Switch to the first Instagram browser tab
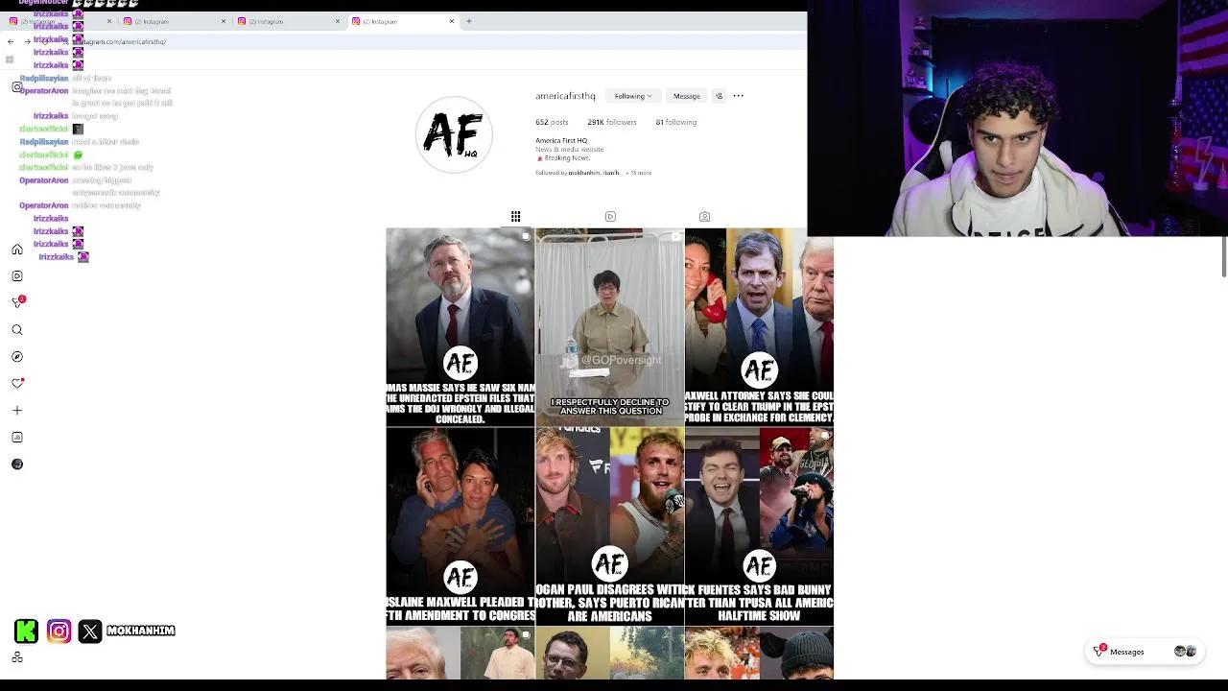Screen dimensions: 1228x691 58,21
